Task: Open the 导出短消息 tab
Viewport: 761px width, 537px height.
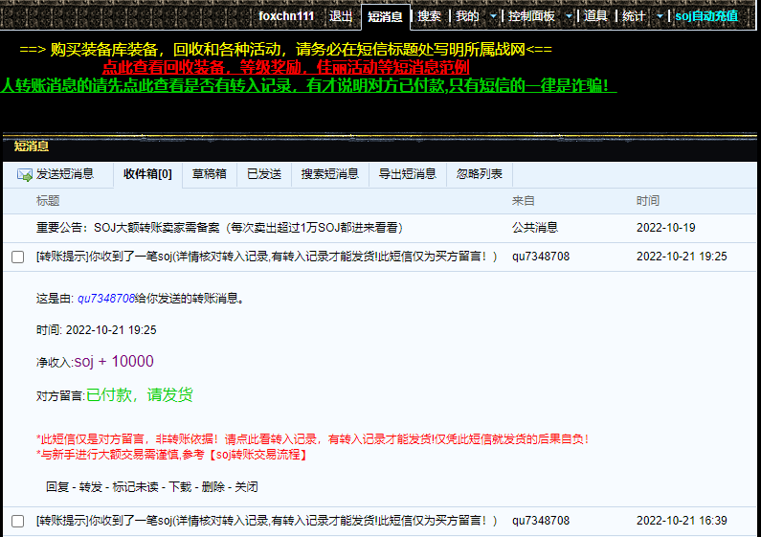Action: 407,174
